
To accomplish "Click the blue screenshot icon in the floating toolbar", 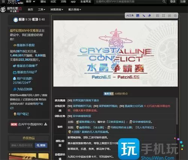I will tap(138, 15).
